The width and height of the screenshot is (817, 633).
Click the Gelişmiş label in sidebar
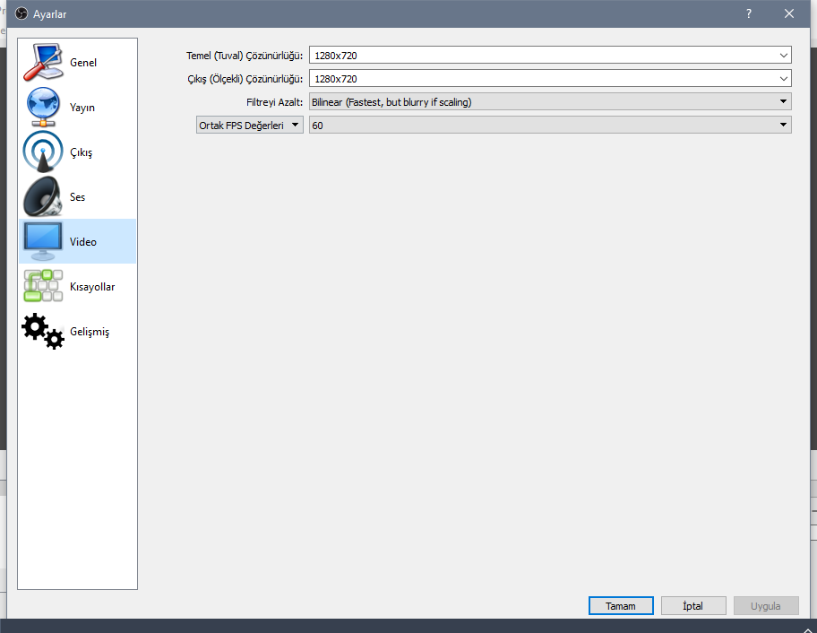(90, 332)
